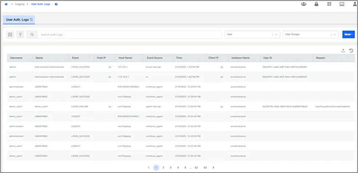358x173 pixels.
Task: Open the column checklist icon button
Action: tap(10, 35)
